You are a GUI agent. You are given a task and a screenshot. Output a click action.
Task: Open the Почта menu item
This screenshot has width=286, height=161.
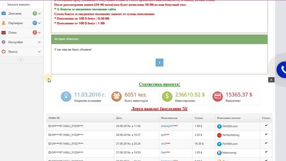[x=21, y=33]
